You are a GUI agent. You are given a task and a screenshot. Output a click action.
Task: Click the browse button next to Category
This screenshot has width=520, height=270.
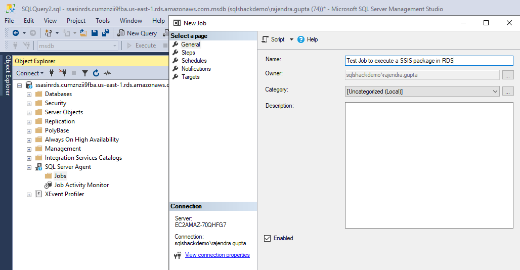(508, 92)
